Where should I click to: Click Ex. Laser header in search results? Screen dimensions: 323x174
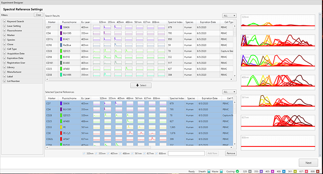pos(86,22)
